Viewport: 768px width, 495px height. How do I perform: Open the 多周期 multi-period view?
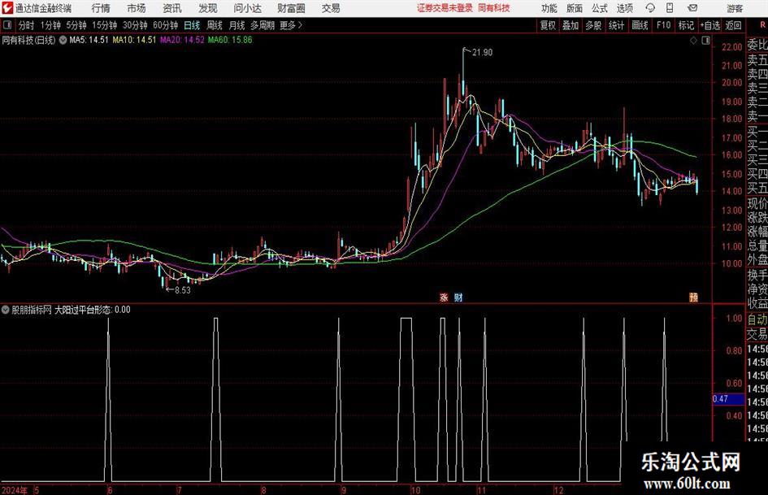click(263, 25)
